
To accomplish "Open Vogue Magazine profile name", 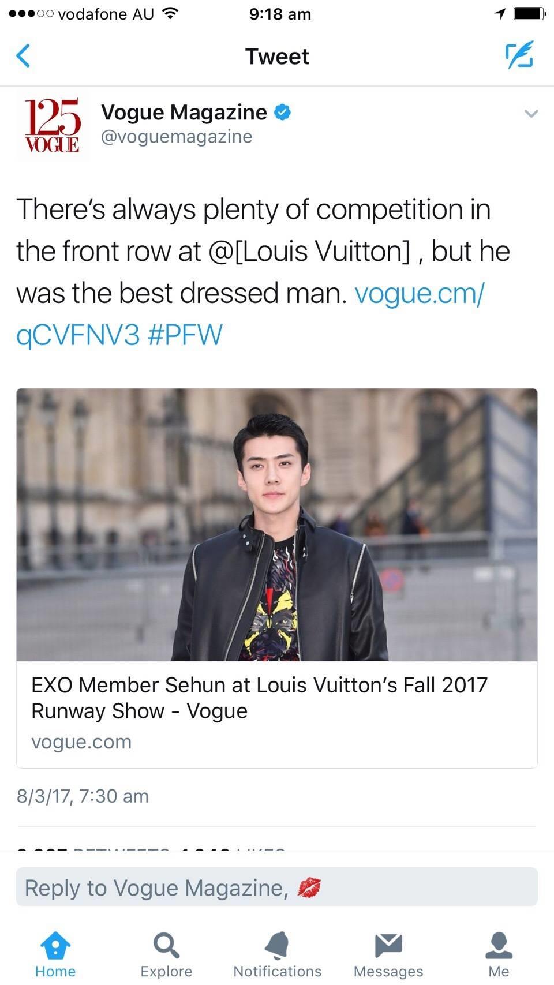I will (x=184, y=112).
